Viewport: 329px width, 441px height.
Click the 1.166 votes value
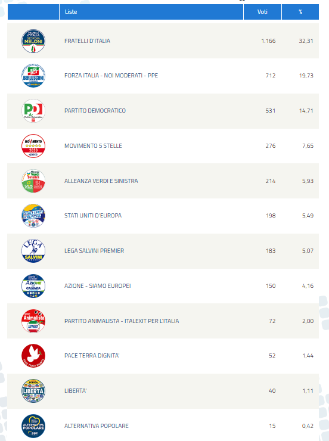[268, 41]
